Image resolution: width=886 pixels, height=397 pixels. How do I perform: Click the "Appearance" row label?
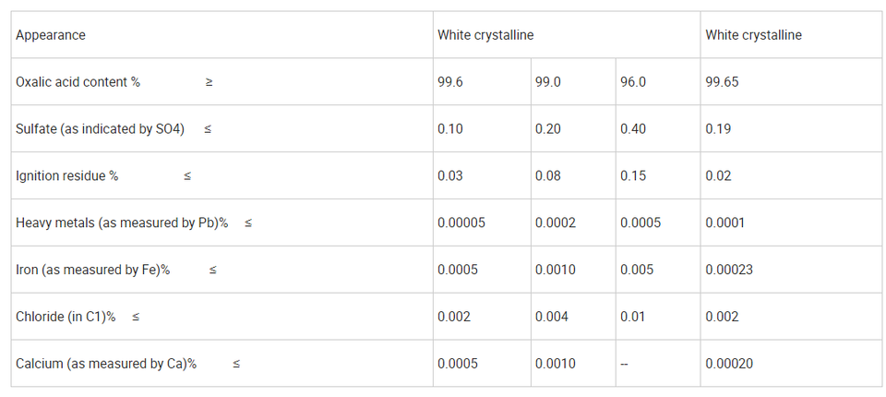click(51, 35)
